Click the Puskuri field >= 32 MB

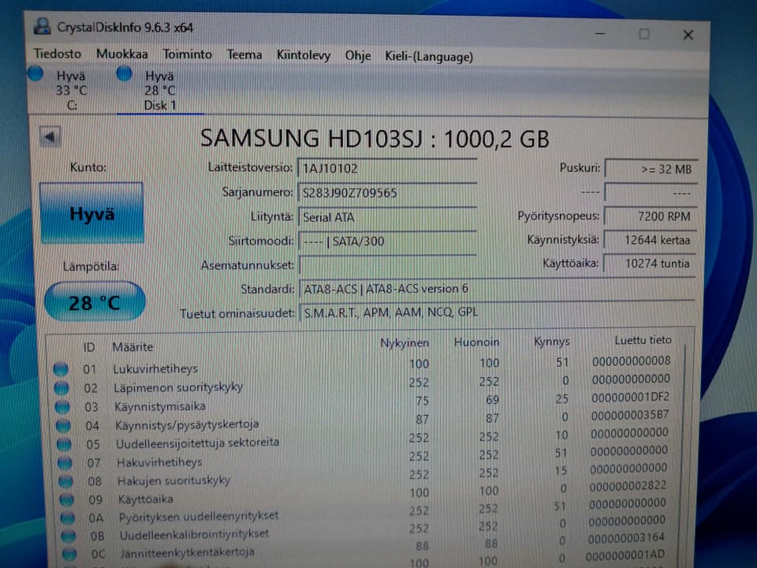[651, 169]
